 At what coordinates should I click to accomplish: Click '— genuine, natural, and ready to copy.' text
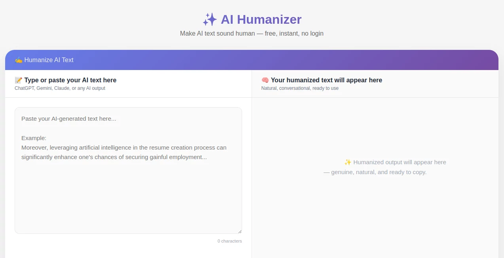point(375,172)
